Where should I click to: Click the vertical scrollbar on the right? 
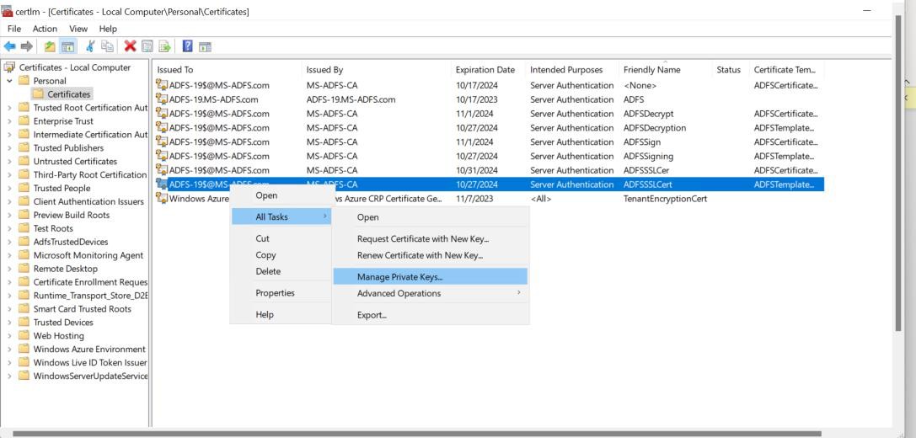(x=898, y=175)
